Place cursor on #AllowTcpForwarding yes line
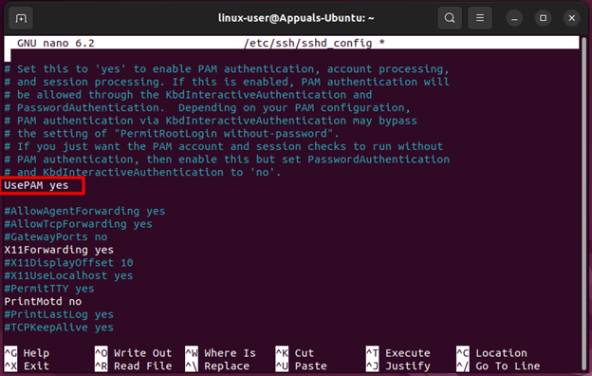Viewport: 592px width, 376px height. (78, 224)
